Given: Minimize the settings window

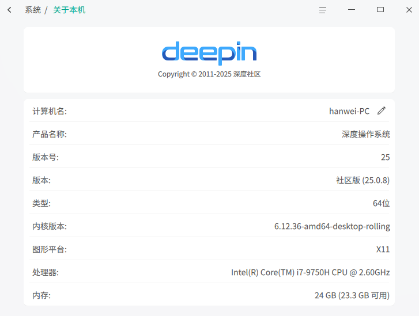Looking at the screenshot, I should [352, 10].
